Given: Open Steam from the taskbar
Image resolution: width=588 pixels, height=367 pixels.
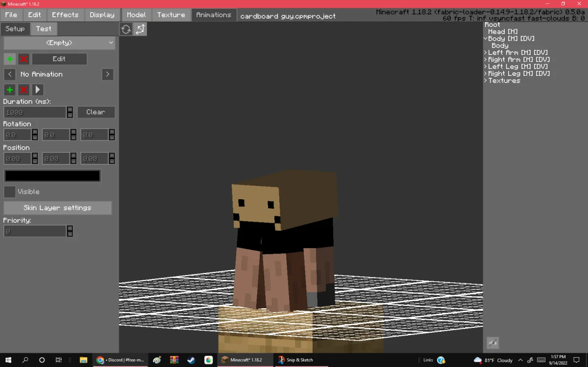Looking at the screenshot, I should pyautogui.click(x=191, y=360).
